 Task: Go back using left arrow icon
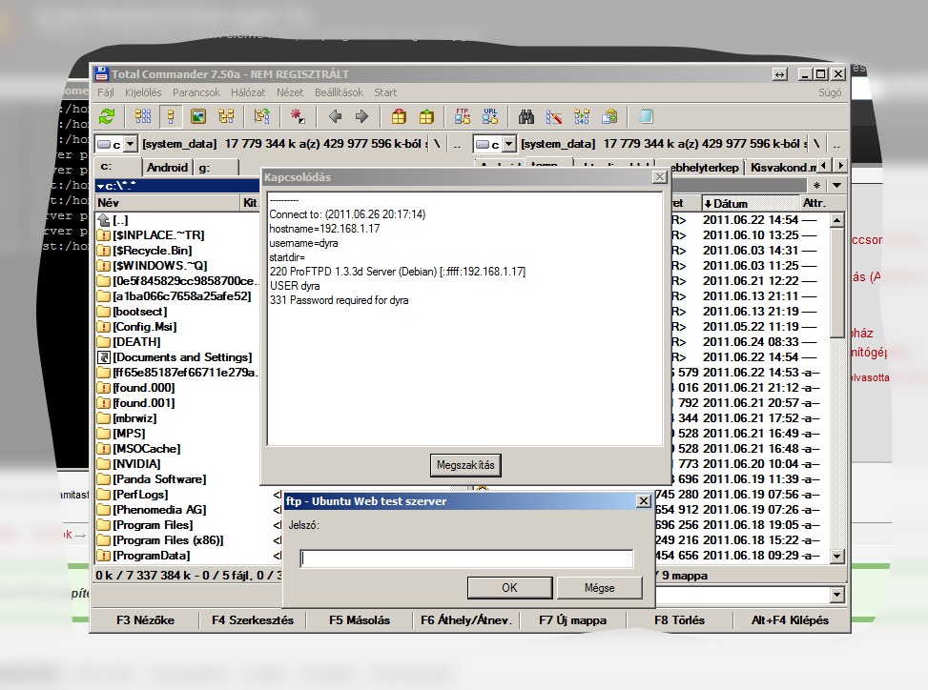[335, 116]
